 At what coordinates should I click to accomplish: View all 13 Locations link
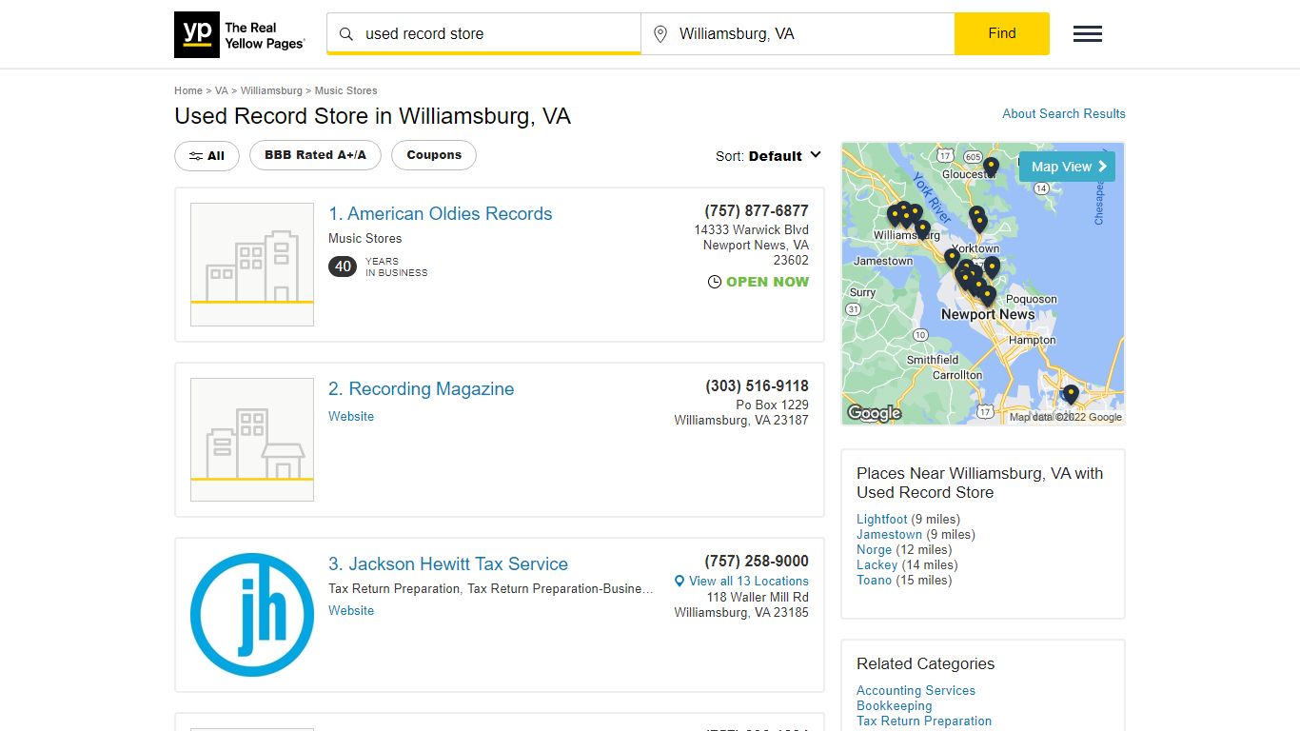[x=749, y=581]
